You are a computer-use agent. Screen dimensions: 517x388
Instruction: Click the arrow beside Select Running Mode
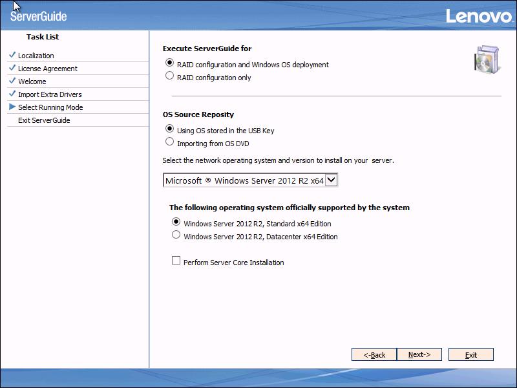(11, 107)
